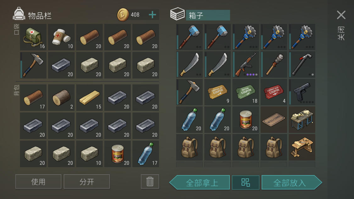Put all items in with 全部放入

point(291,182)
